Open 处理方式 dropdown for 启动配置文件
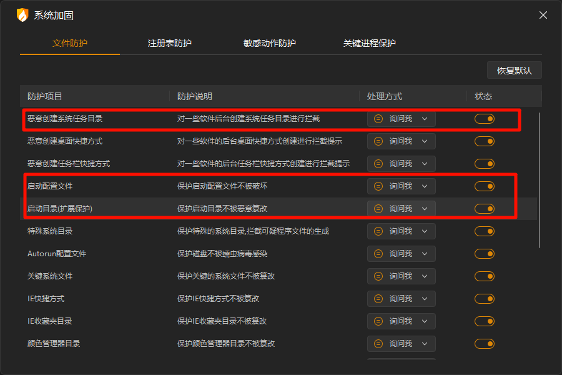 pos(402,186)
